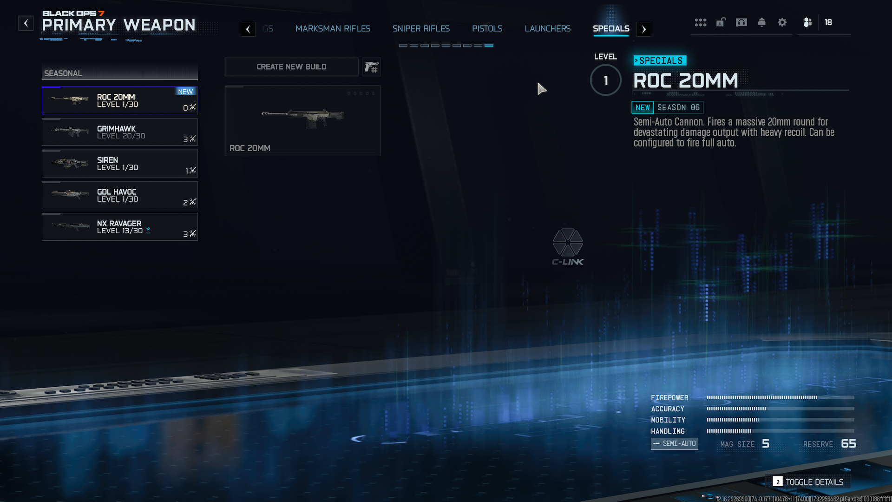Click the SPECIALS category label above weapon name

[660, 60]
